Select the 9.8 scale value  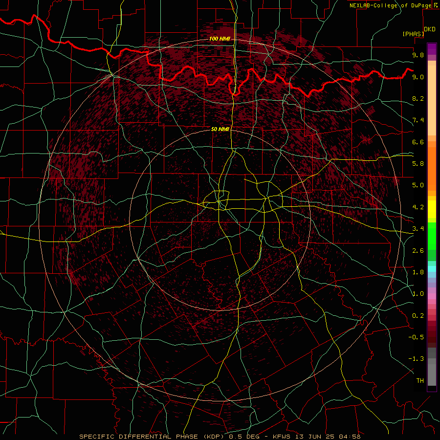click(418, 55)
